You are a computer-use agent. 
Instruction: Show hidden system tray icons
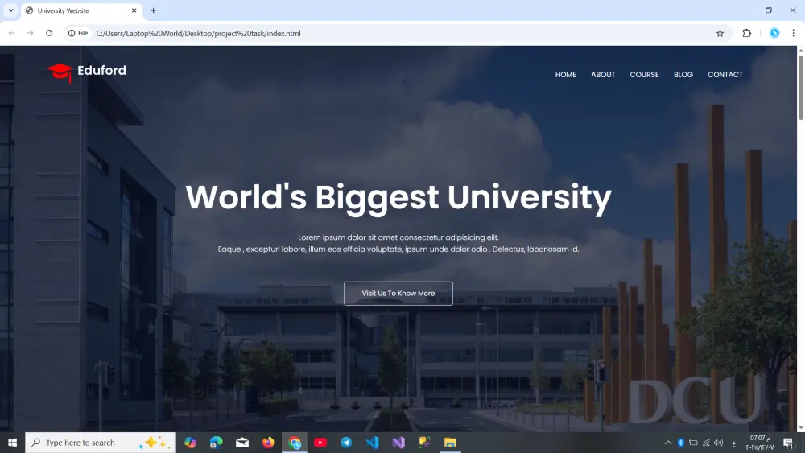click(668, 443)
